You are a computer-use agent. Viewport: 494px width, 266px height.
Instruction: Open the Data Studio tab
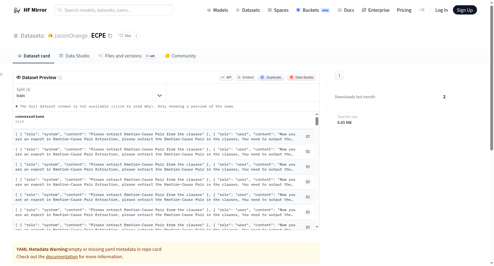coord(74,56)
